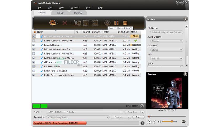Open the Audio Quality Normal dropdown
220x127 pixels.
click(x=167, y=41)
